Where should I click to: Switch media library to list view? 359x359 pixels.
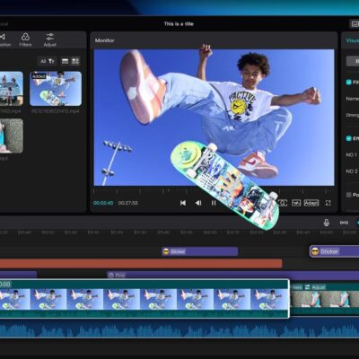65,61
